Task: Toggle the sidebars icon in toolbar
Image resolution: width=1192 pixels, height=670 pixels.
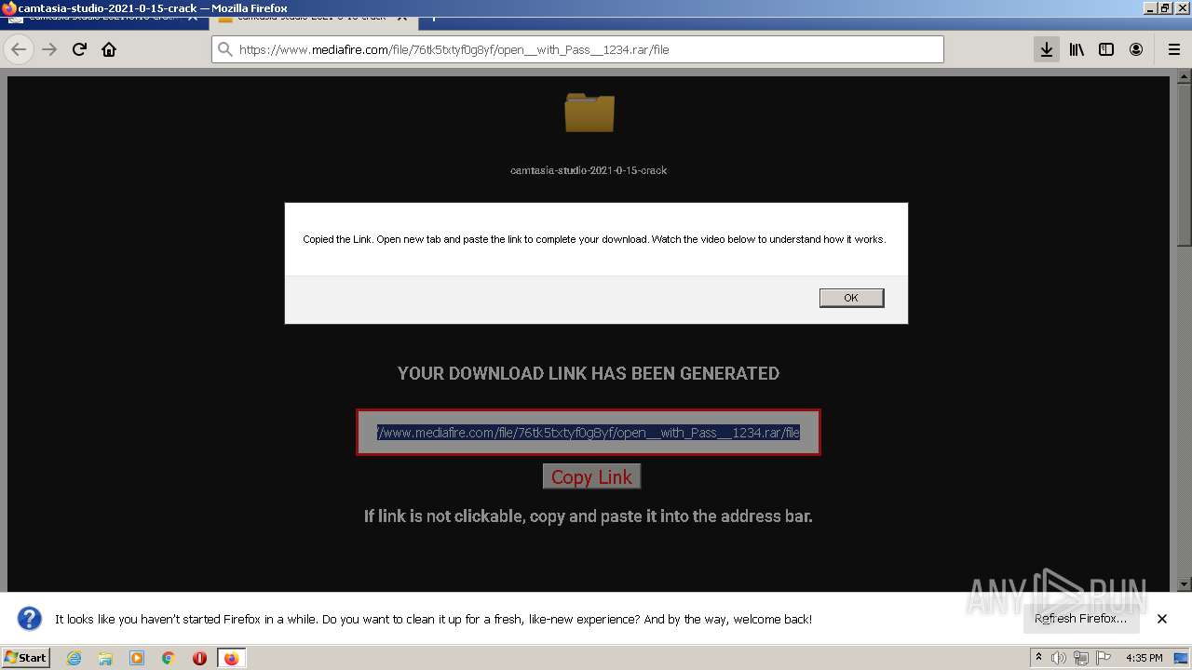Action: pos(1106,49)
